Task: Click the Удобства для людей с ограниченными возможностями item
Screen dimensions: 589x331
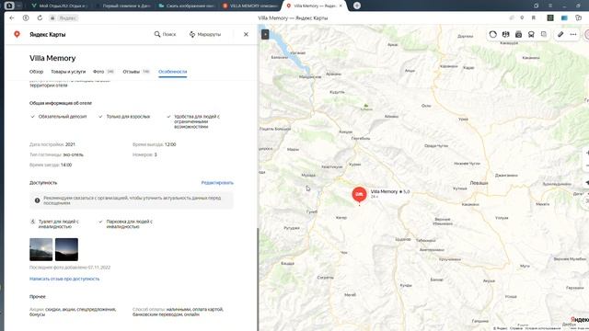Action: point(193,121)
